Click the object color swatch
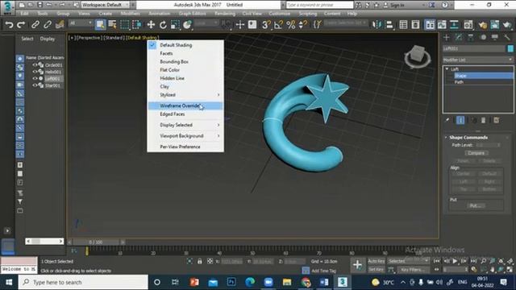This screenshot has height=290, width=516. 510,48
